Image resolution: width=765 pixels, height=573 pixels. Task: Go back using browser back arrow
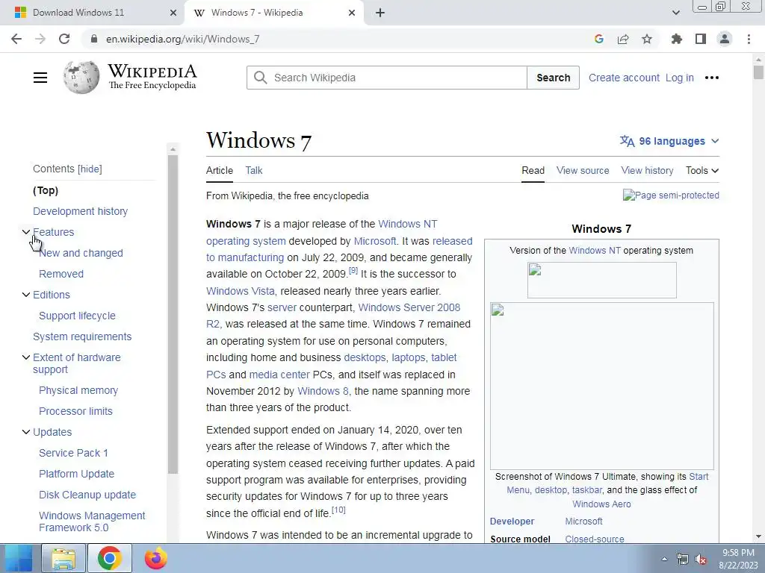point(16,39)
